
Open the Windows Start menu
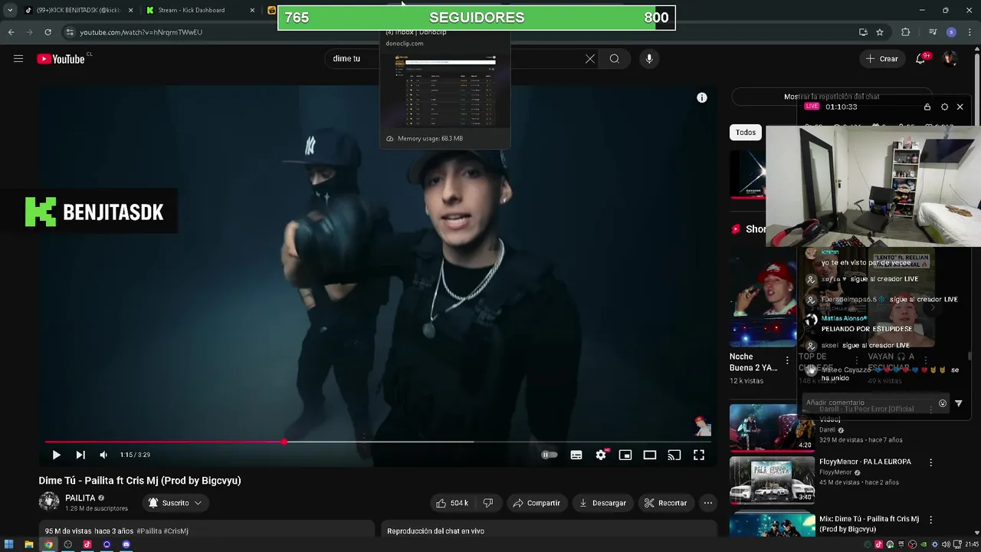tap(9, 544)
